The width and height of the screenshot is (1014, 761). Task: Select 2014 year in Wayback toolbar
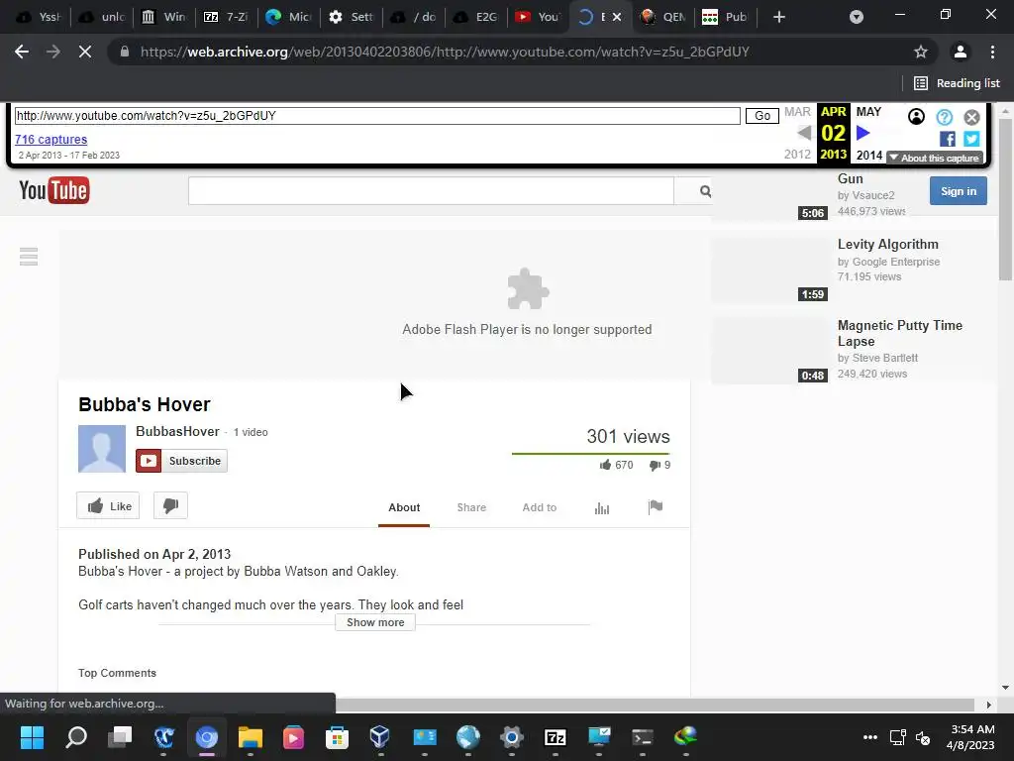click(869, 156)
